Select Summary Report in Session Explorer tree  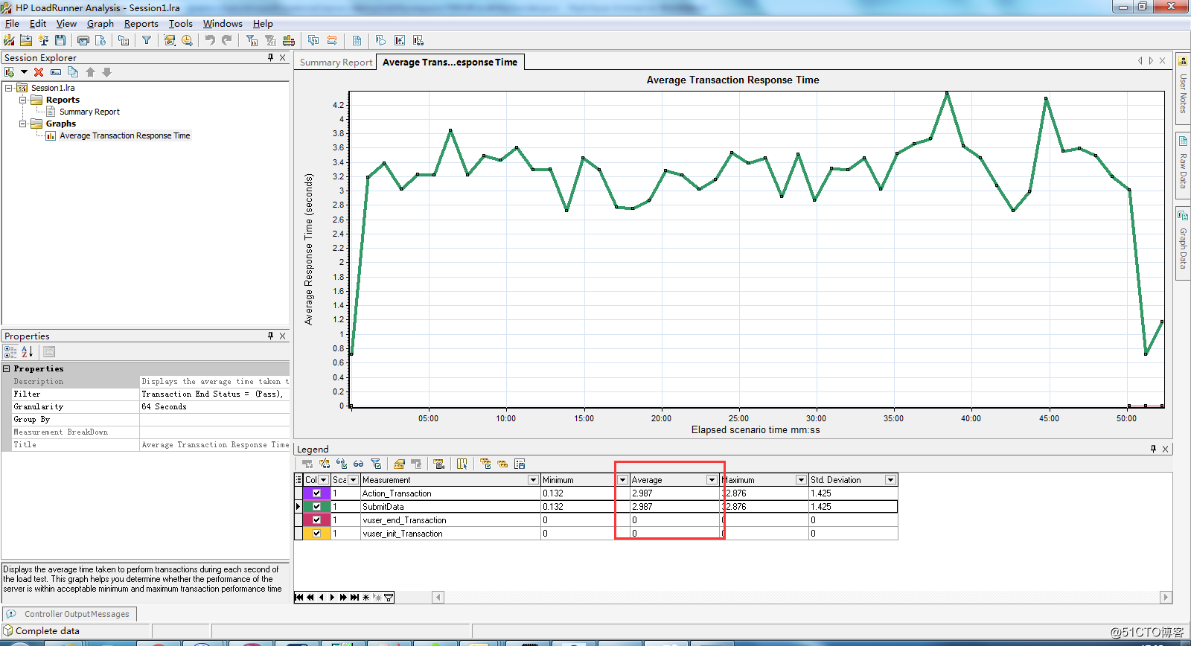[x=89, y=112]
